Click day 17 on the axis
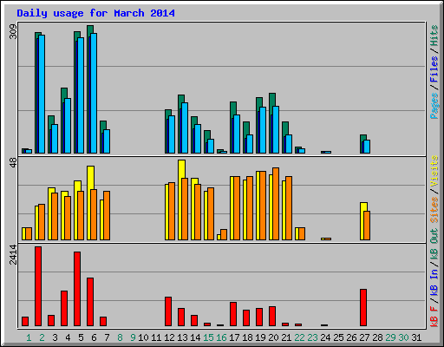Viewport: 444px width, 347px height. point(234,337)
